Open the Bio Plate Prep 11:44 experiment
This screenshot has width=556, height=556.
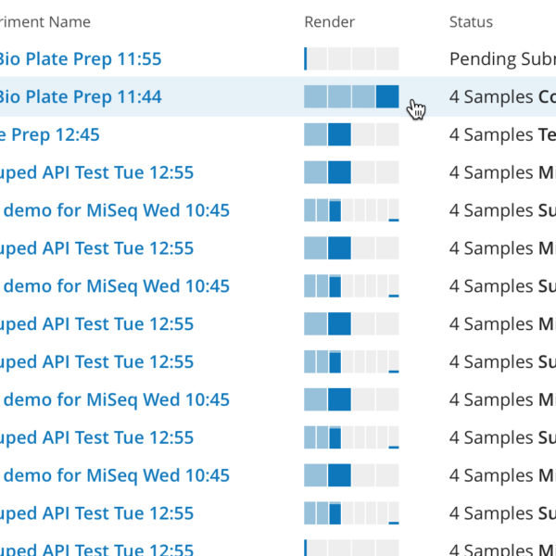click(x=79, y=97)
